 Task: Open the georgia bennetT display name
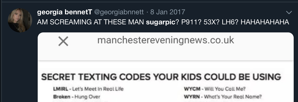pyautogui.click(x=65, y=12)
